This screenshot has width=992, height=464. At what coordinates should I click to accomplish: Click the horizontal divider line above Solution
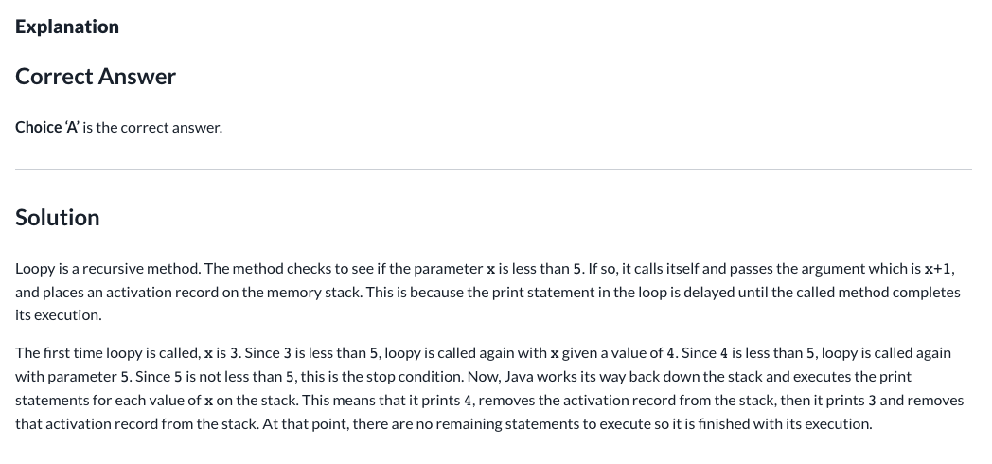click(493, 169)
